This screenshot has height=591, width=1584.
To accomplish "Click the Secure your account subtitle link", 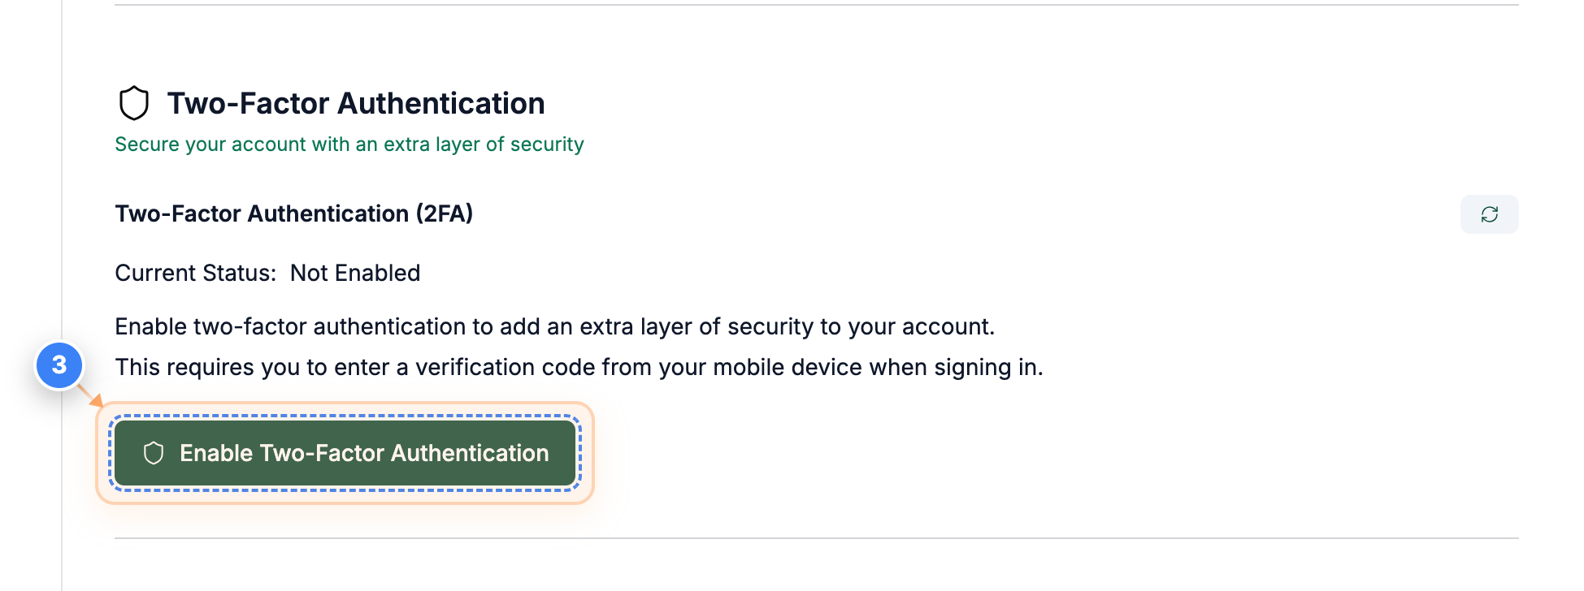I will pos(349,144).
